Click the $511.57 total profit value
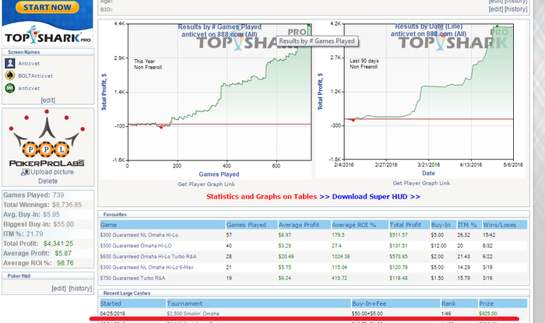The width and height of the screenshot is (545, 323). point(399,235)
